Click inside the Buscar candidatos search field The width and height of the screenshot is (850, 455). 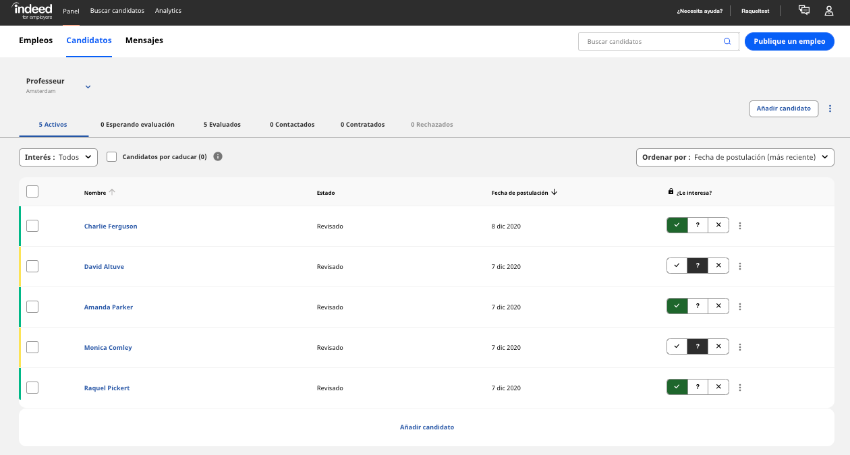pyautogui.click(x=648, y=41)
